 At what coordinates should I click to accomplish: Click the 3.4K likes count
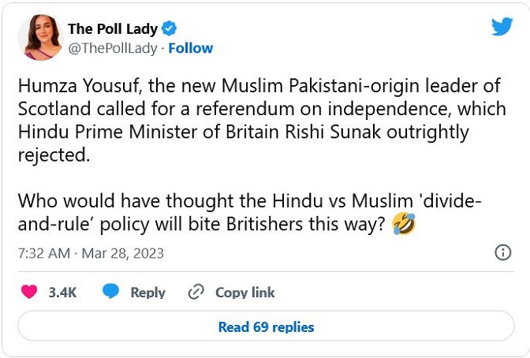point(62,293)
